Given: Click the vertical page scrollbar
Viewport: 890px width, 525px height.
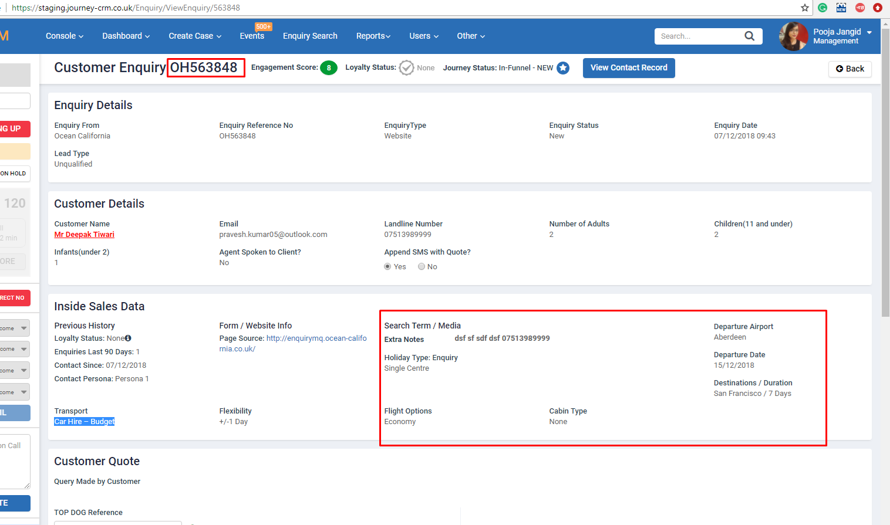Looking at the screenshot, I should pyautogui.click(x=885, y=173).
